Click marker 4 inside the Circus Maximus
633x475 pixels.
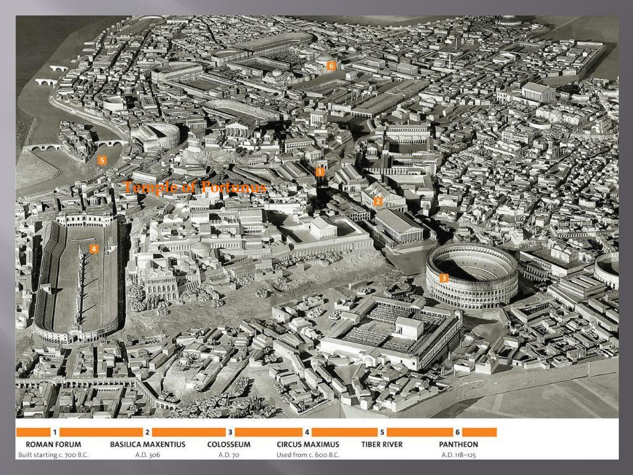[93, 249]
